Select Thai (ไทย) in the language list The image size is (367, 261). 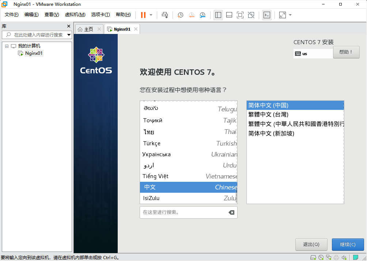pyautogui.click(x=188, y=132)
